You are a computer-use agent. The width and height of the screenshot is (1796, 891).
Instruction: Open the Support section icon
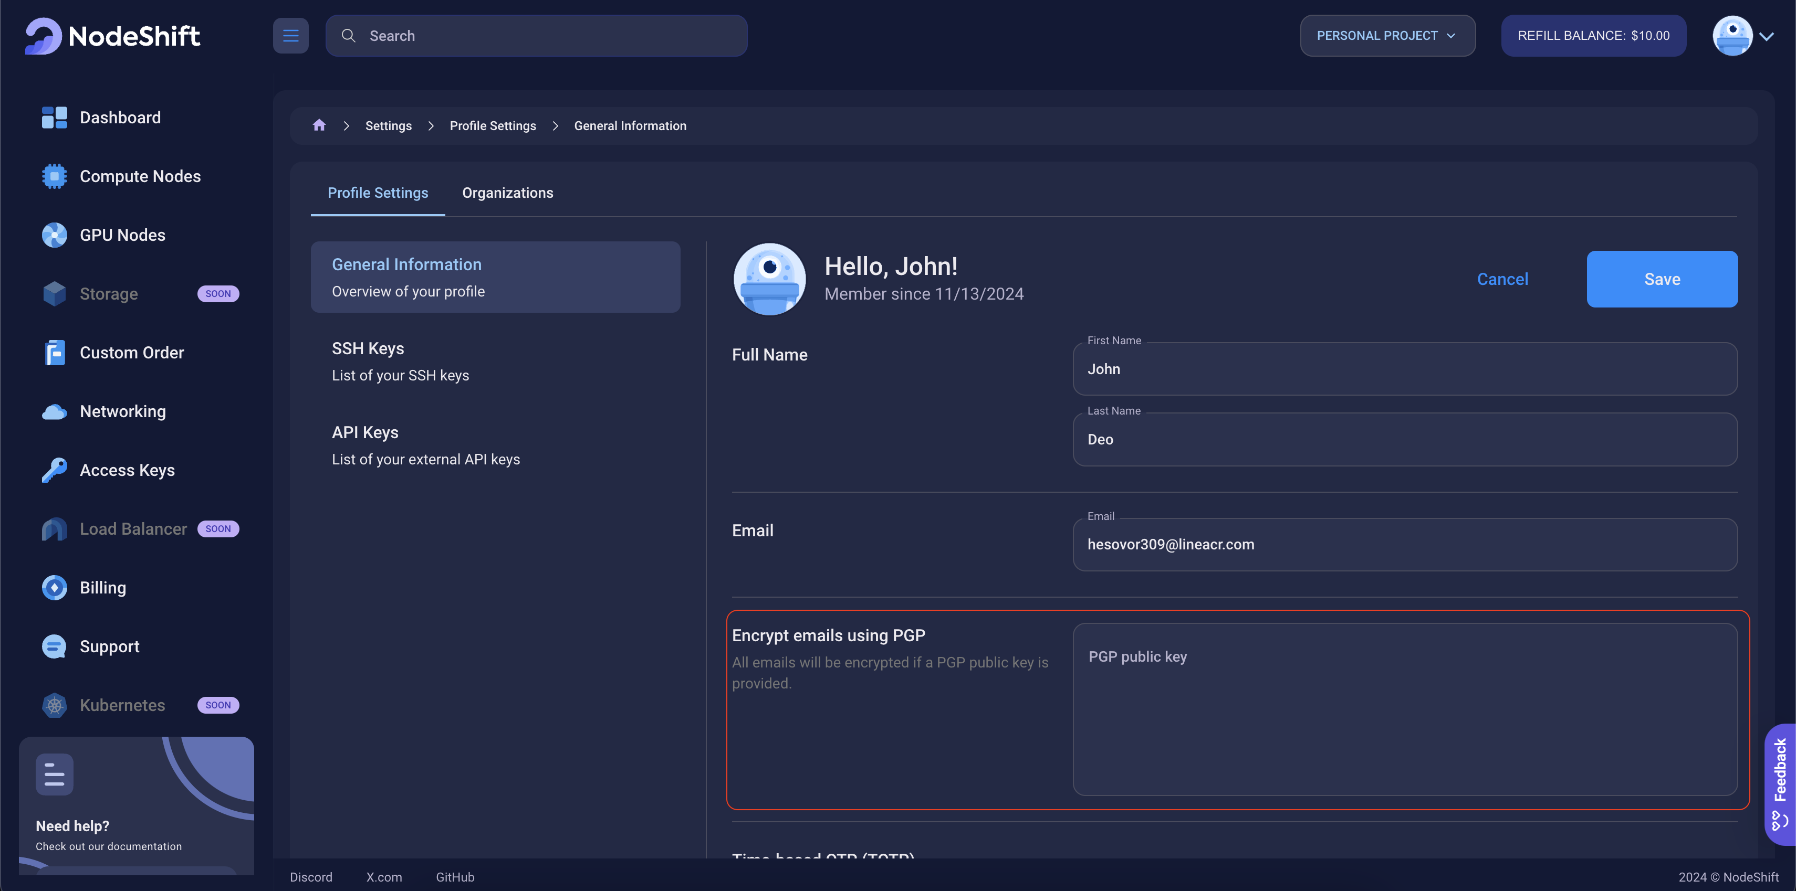[x=54, y=646]
